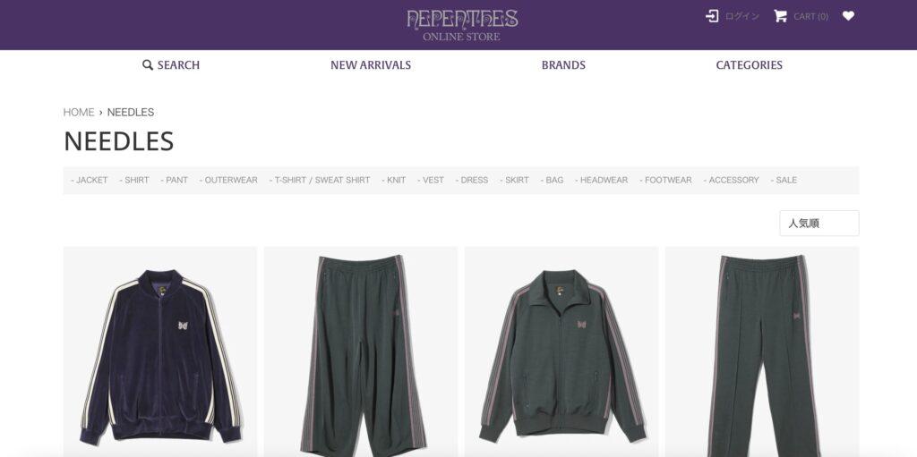Image resolution: width=917 pixels, height=457 pixels.
Task: Filter by T-SHIRT / SWEAT SHIRT category
Action: click(x=320, y=180)
